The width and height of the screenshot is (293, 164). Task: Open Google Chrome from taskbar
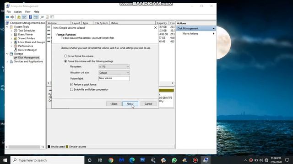[111, 160]
